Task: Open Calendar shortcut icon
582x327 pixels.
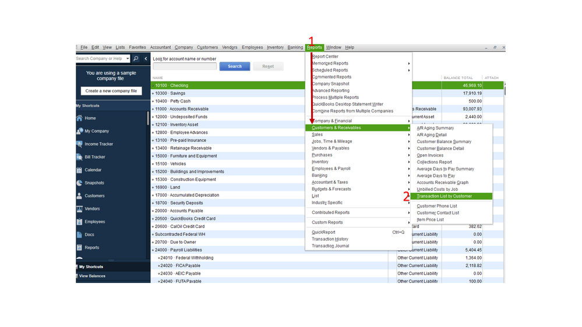Action: point(79,170)
